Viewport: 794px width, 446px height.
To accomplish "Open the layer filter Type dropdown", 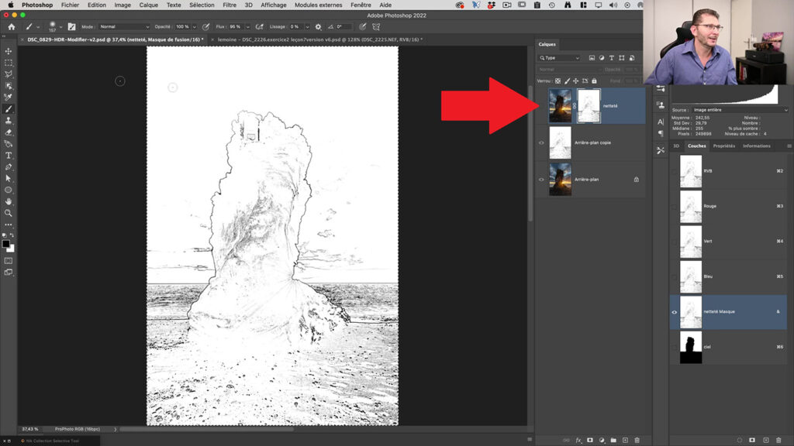I will 558,57.
